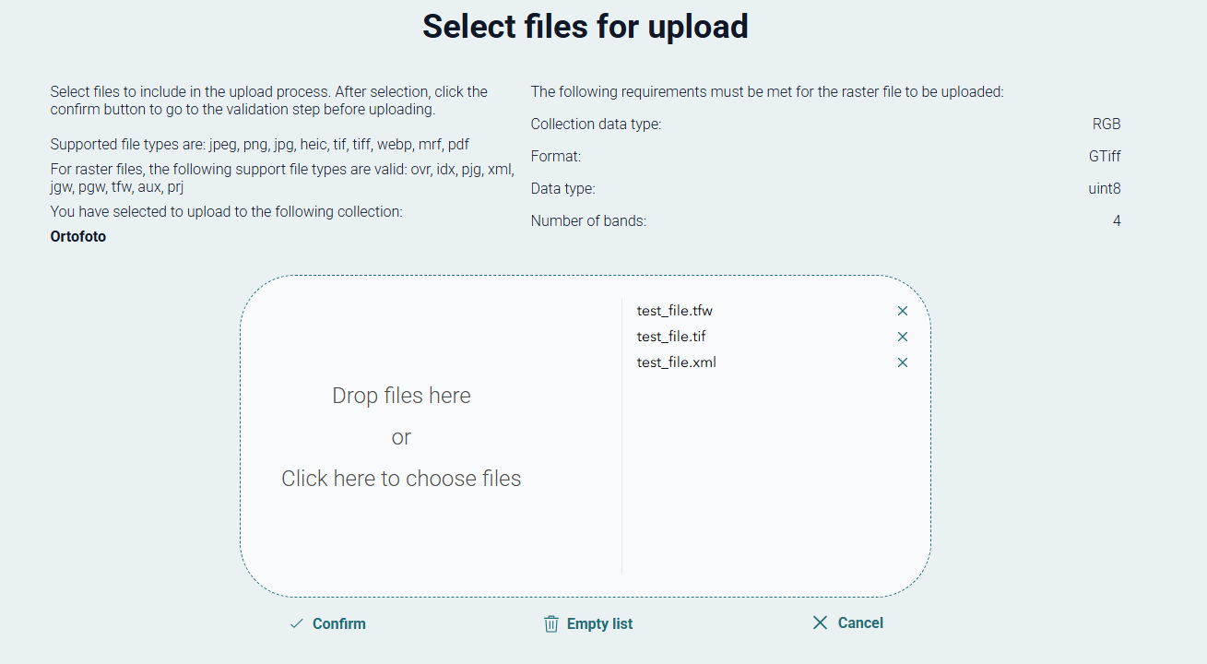The width and height of the screenshot is (1207, 664).
Task: Remove test_file.tif using its X icon
Action: [x=903, y=337]
